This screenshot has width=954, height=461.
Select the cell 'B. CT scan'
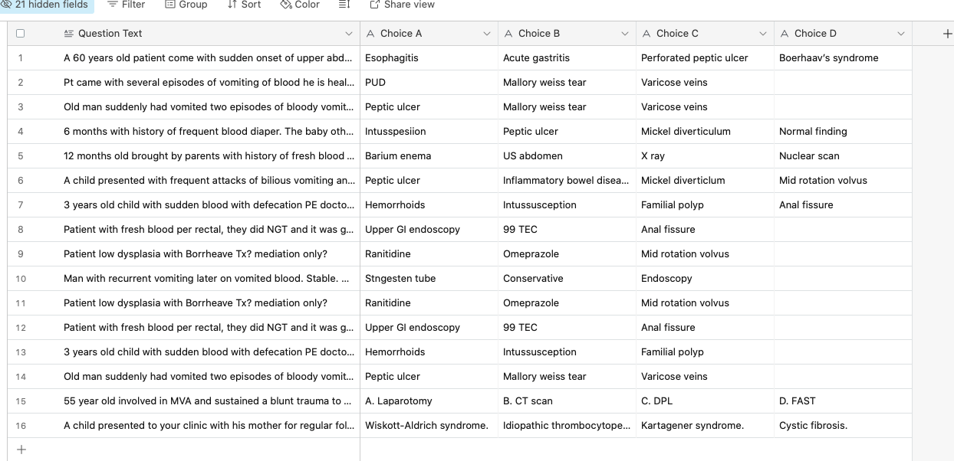pyautogui.click(x=567, y=401)
